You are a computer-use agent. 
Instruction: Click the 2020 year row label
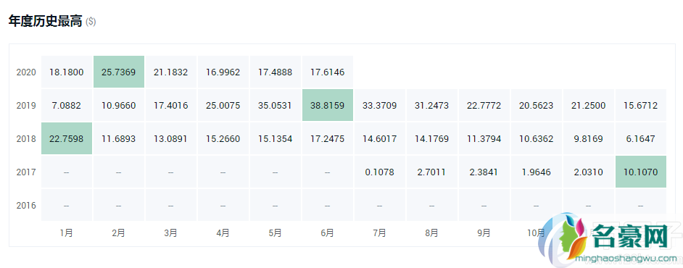[25, 72]
